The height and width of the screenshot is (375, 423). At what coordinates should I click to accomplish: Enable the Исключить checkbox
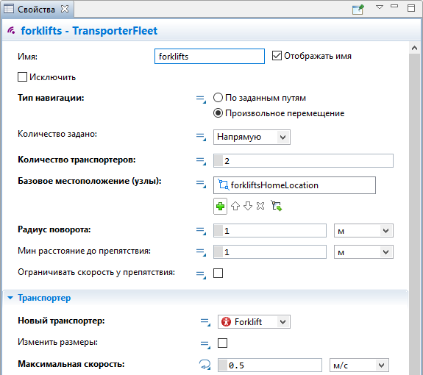click(22, 76)
